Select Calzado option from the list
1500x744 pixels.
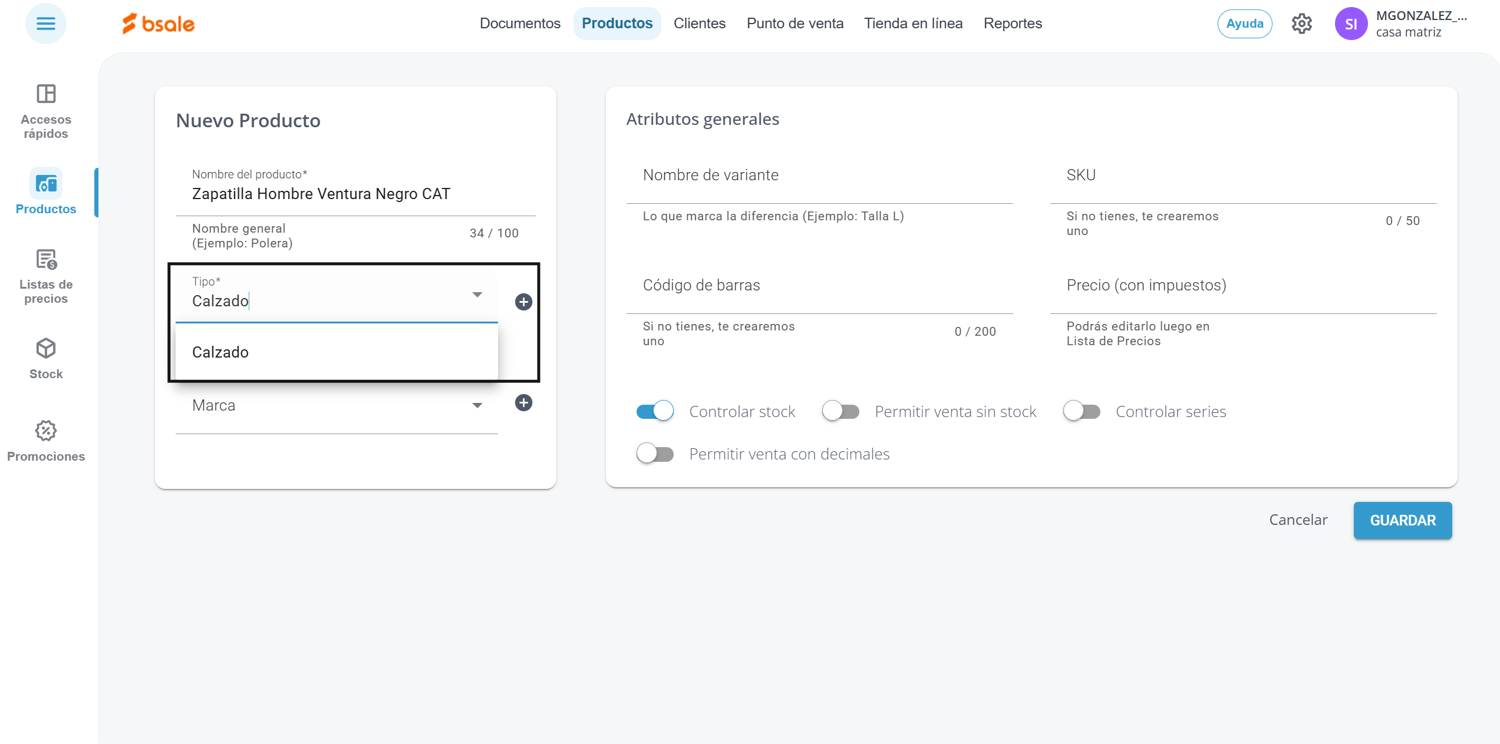tap(220, 352)
